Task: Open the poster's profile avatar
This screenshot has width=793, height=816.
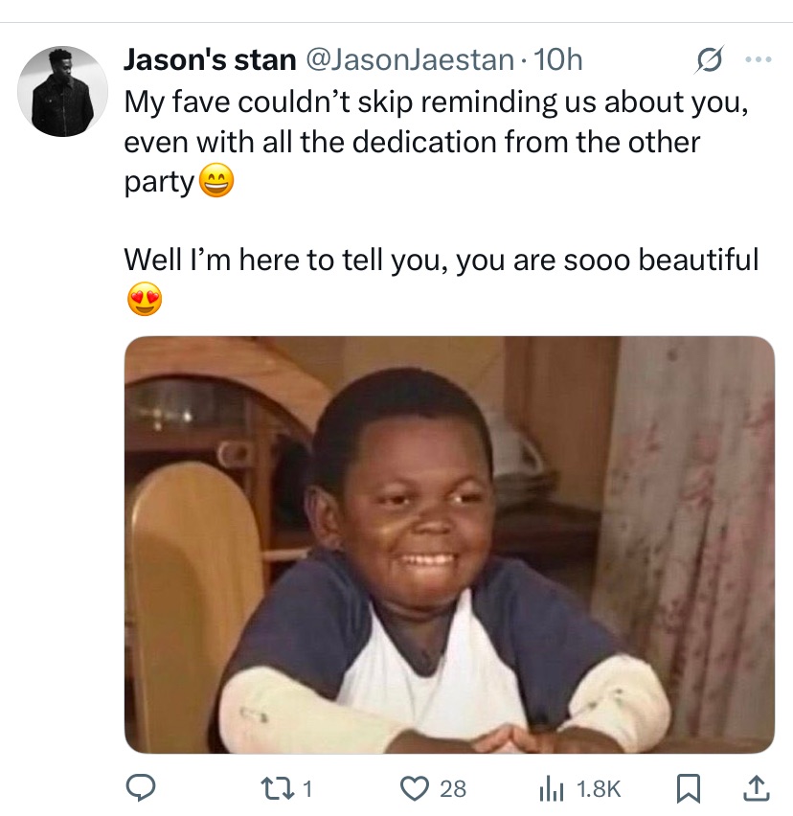Action: pyautogui.click(x=63, y=91)
